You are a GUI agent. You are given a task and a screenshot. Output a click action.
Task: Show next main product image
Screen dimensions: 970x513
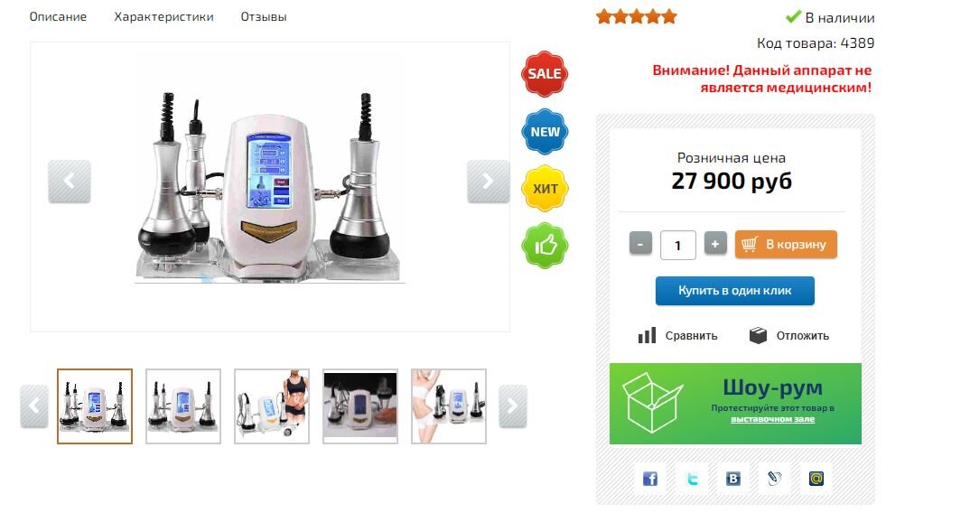(x=488, y=182)
